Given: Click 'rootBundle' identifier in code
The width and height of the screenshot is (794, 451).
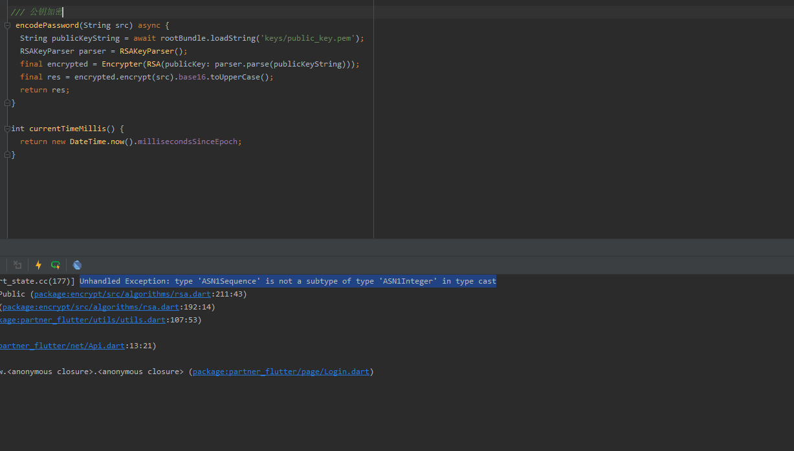Looking at the screenshot, I should click(x=183, y=38).
